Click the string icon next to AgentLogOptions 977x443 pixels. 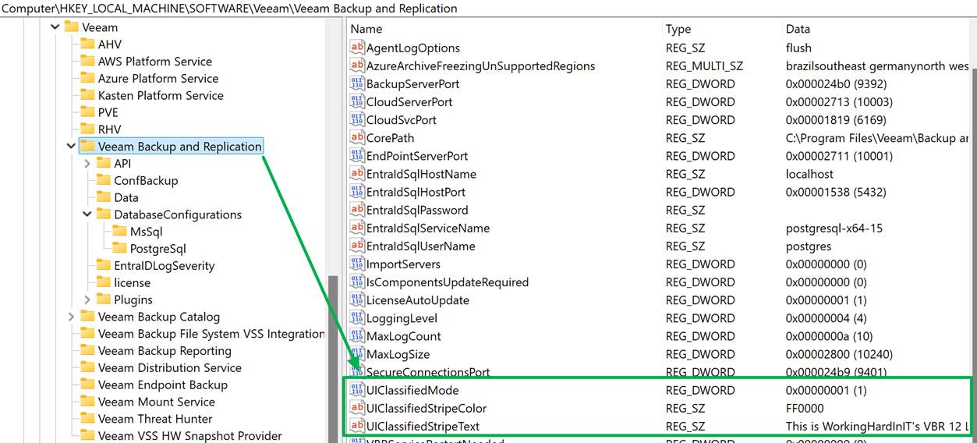click(x=357, y=48)
